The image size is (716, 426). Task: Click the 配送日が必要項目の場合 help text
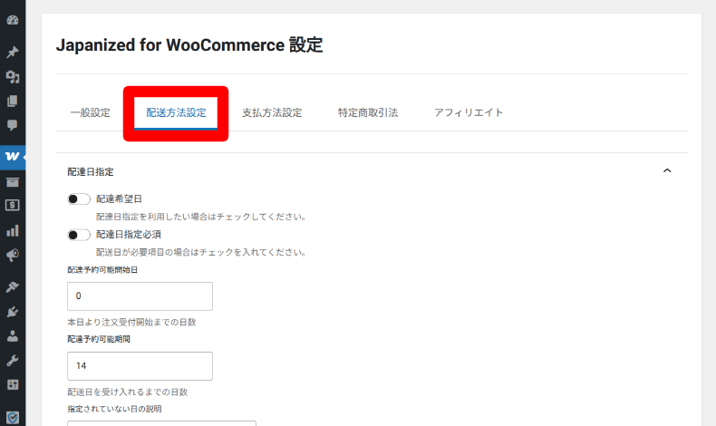(201, 253)
